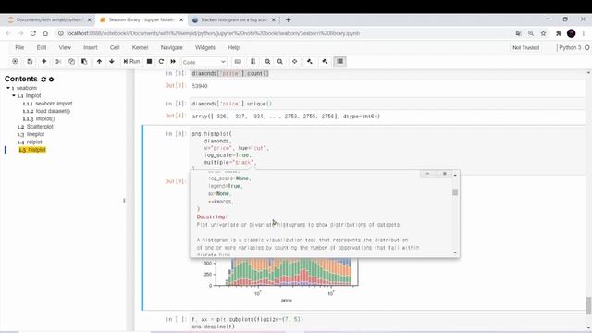The width and height of the screenshot is (592, 333).
Task: Move selected cell down arrow
Action: pos(112,62)
